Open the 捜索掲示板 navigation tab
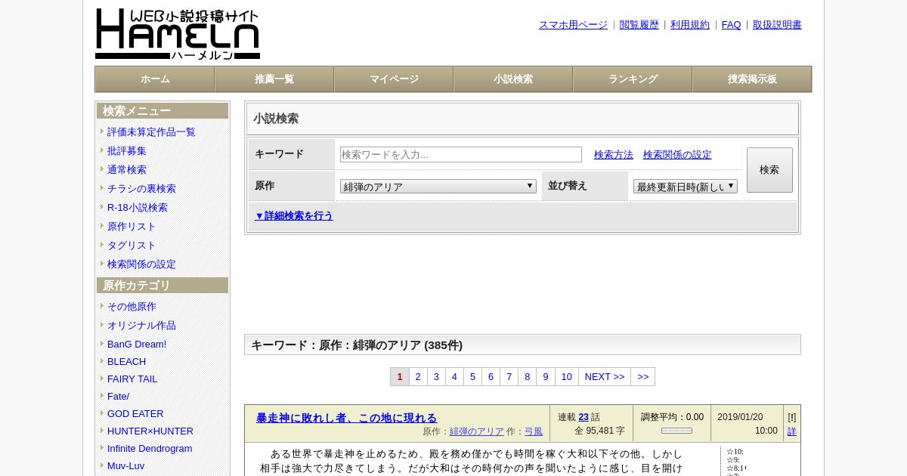The height and width of the screenshot is (476, 907). click(x=752, y=79)
